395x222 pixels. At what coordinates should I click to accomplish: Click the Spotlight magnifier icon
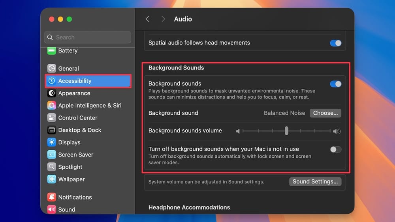[52, 167]
